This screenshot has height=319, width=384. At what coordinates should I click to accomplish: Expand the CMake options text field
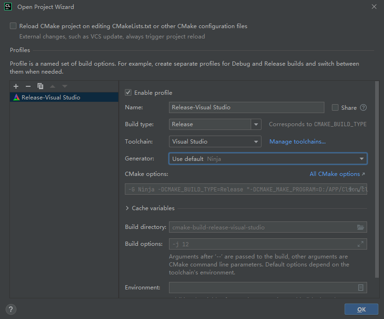pyautogui.click(x=360, y=189)
